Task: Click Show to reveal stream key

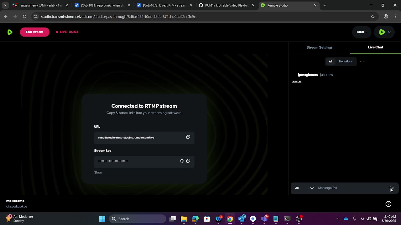Action: pyautogui.click(x=98, y=172)
